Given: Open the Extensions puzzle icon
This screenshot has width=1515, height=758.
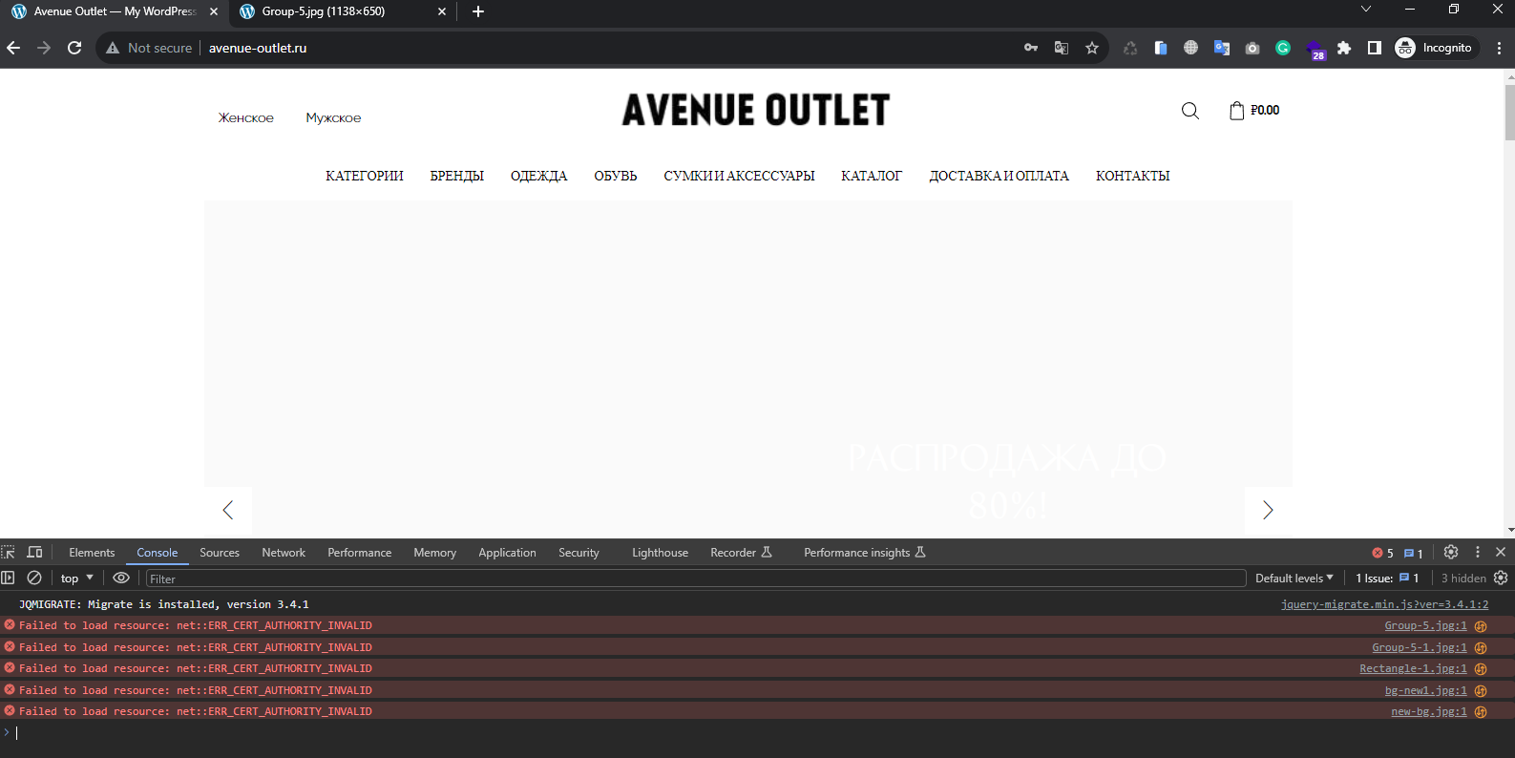Looking at the screenshot, I should 1344,48.
